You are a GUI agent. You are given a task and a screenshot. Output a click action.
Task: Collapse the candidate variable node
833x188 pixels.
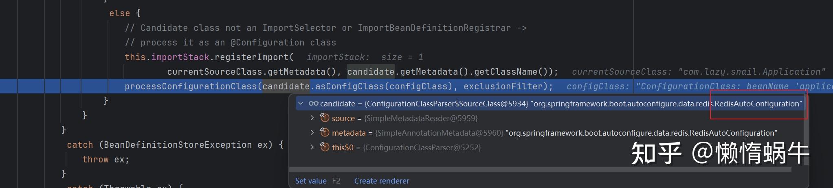(x=301, y=104)
